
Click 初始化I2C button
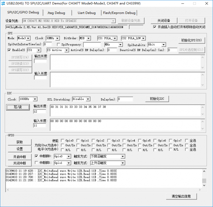pyautogui.click(x=157, y=99)
